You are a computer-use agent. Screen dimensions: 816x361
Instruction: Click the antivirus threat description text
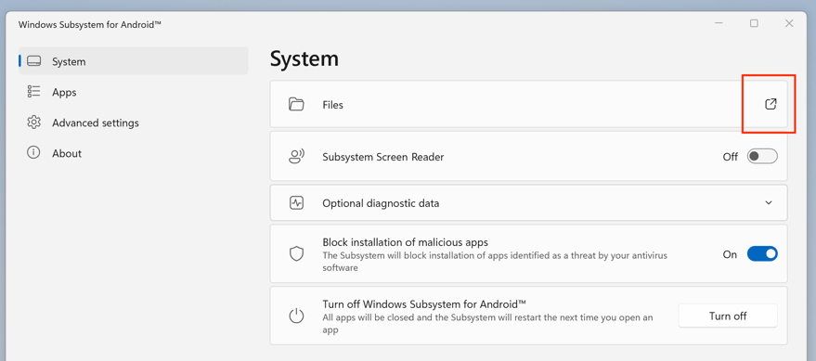tap(495, 262)
